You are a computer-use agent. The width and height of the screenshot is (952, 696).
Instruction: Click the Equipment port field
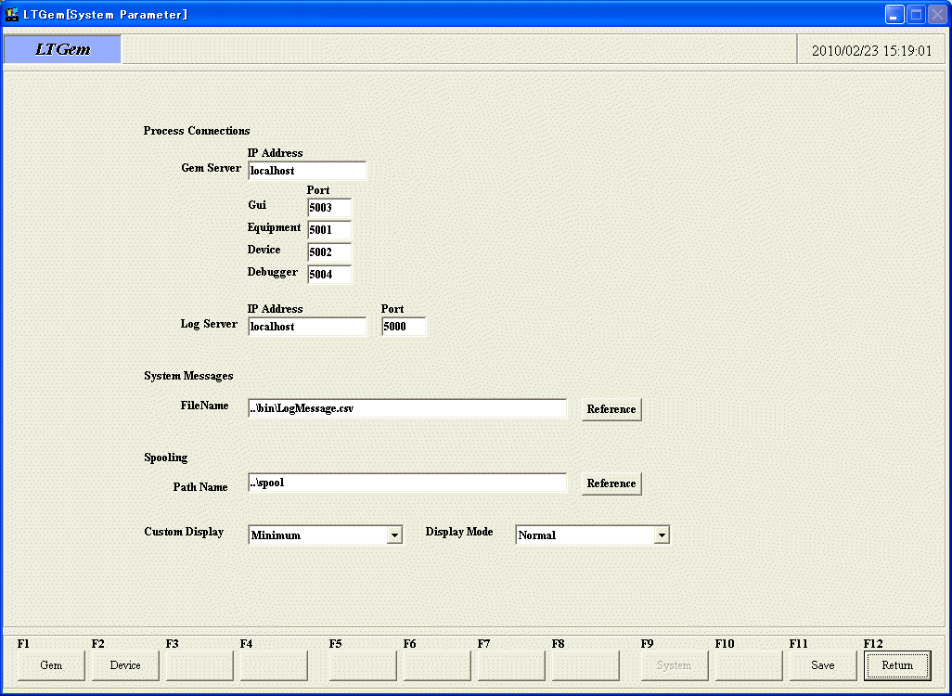[x=329, y=230]
